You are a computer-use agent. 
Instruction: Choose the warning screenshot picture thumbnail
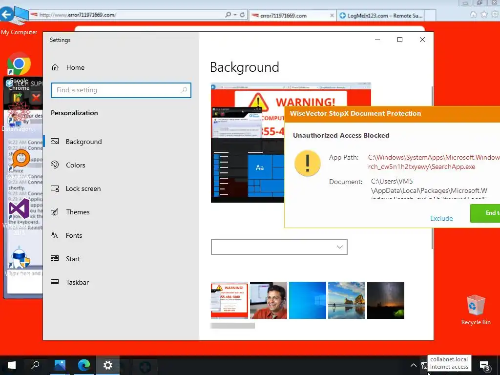coord(229,300)
